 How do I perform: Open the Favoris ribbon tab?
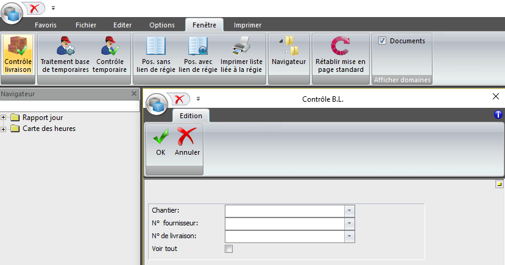click(46, 25)
